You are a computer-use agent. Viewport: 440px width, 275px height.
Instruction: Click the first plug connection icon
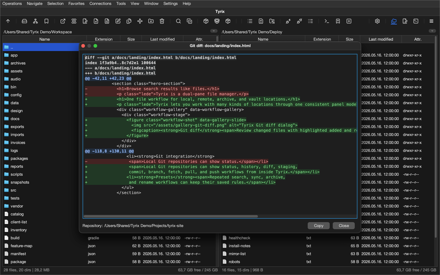click(x=288, y=21)
